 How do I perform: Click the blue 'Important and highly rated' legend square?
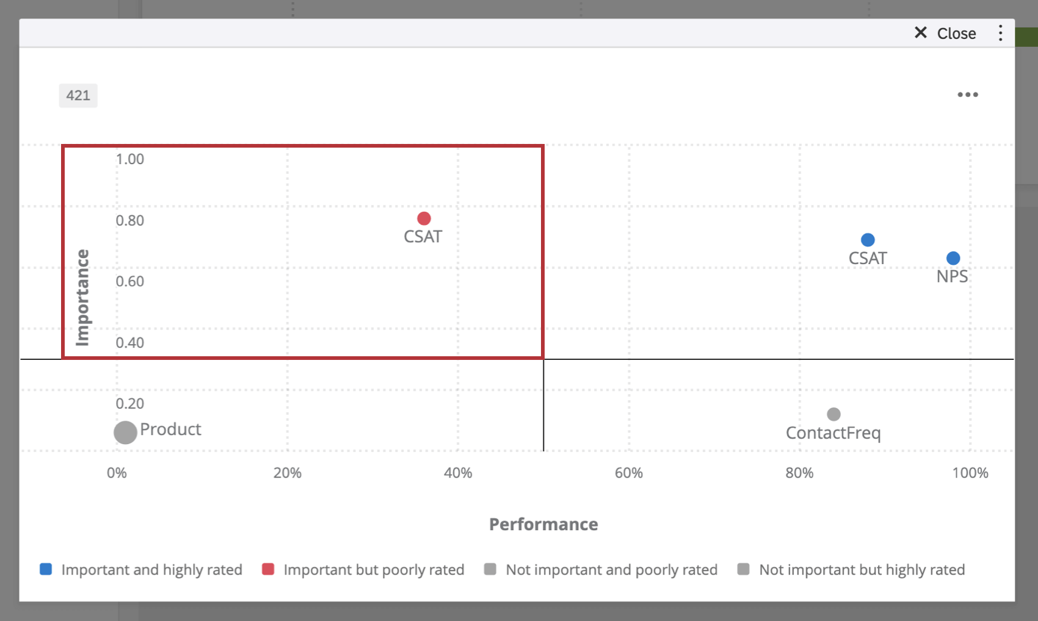(45, 569)
